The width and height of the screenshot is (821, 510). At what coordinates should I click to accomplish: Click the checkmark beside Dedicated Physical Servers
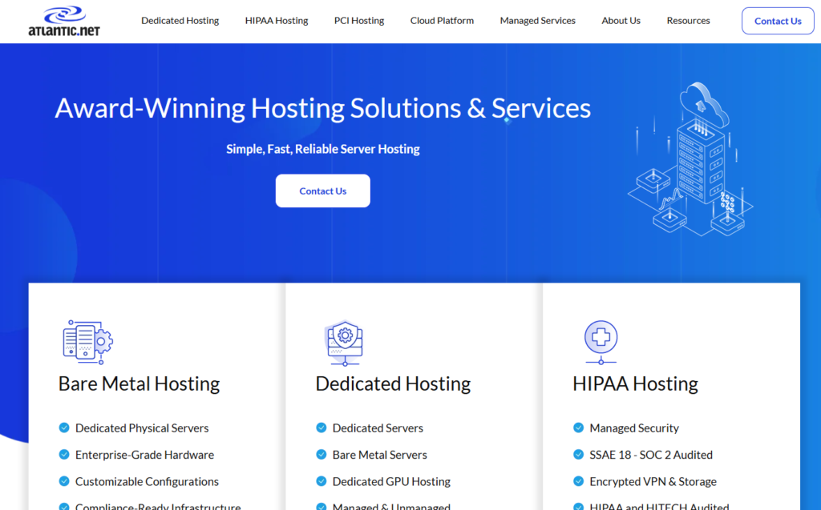[x=64, y=428]
